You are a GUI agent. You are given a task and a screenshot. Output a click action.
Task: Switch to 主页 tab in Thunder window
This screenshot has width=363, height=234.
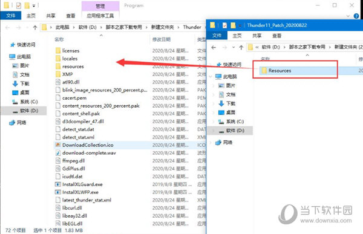31,16
